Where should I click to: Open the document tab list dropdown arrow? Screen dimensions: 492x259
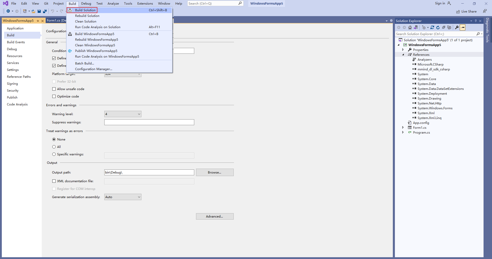pyautogui.click(x=387, y=21)
